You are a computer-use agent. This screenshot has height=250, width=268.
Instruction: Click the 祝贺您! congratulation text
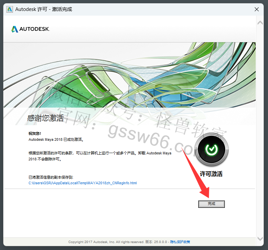click(x=35, y=133)
